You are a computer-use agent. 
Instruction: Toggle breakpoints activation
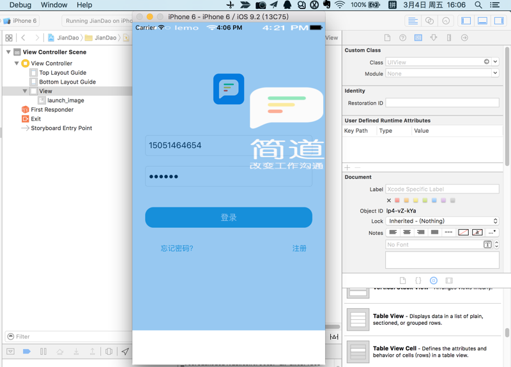click(x=27, y=352)
